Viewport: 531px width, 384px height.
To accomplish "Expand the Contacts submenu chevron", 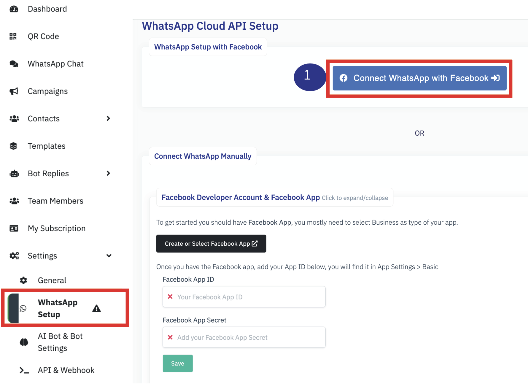I will 108,118.
